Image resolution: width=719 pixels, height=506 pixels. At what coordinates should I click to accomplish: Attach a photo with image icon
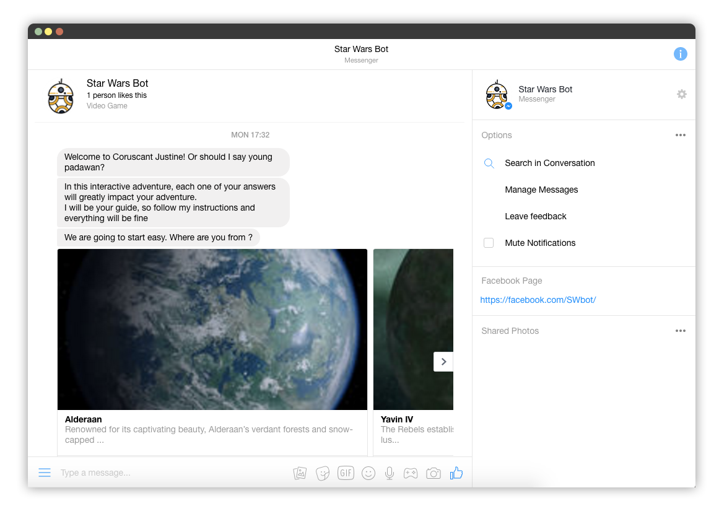(x=300, y=473)
